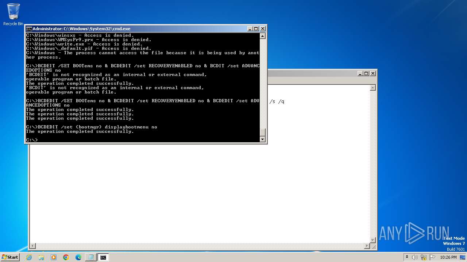Launch Microsoft Edge from the taskbar
This screenshot has height=262, width=467.
pyautogui.click(x=78, y=257)
